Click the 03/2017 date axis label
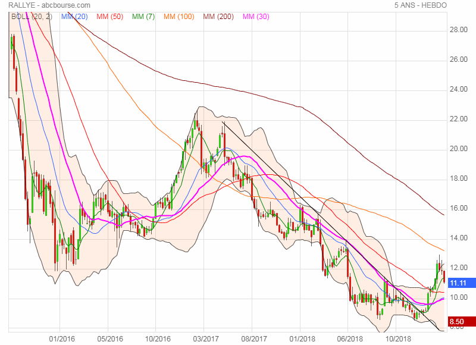The image size is (476, 345). [206, 338]
